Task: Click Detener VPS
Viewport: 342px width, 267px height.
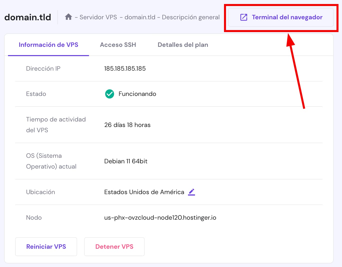Action: (114, 246)
